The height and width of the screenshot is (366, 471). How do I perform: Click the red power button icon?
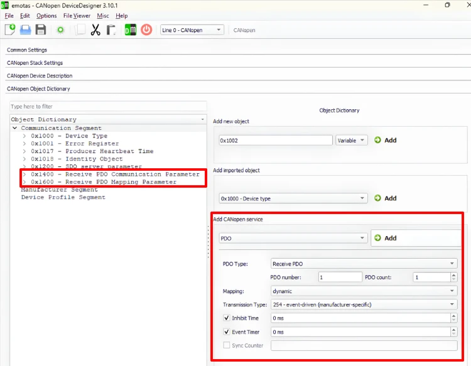[146, 30]
